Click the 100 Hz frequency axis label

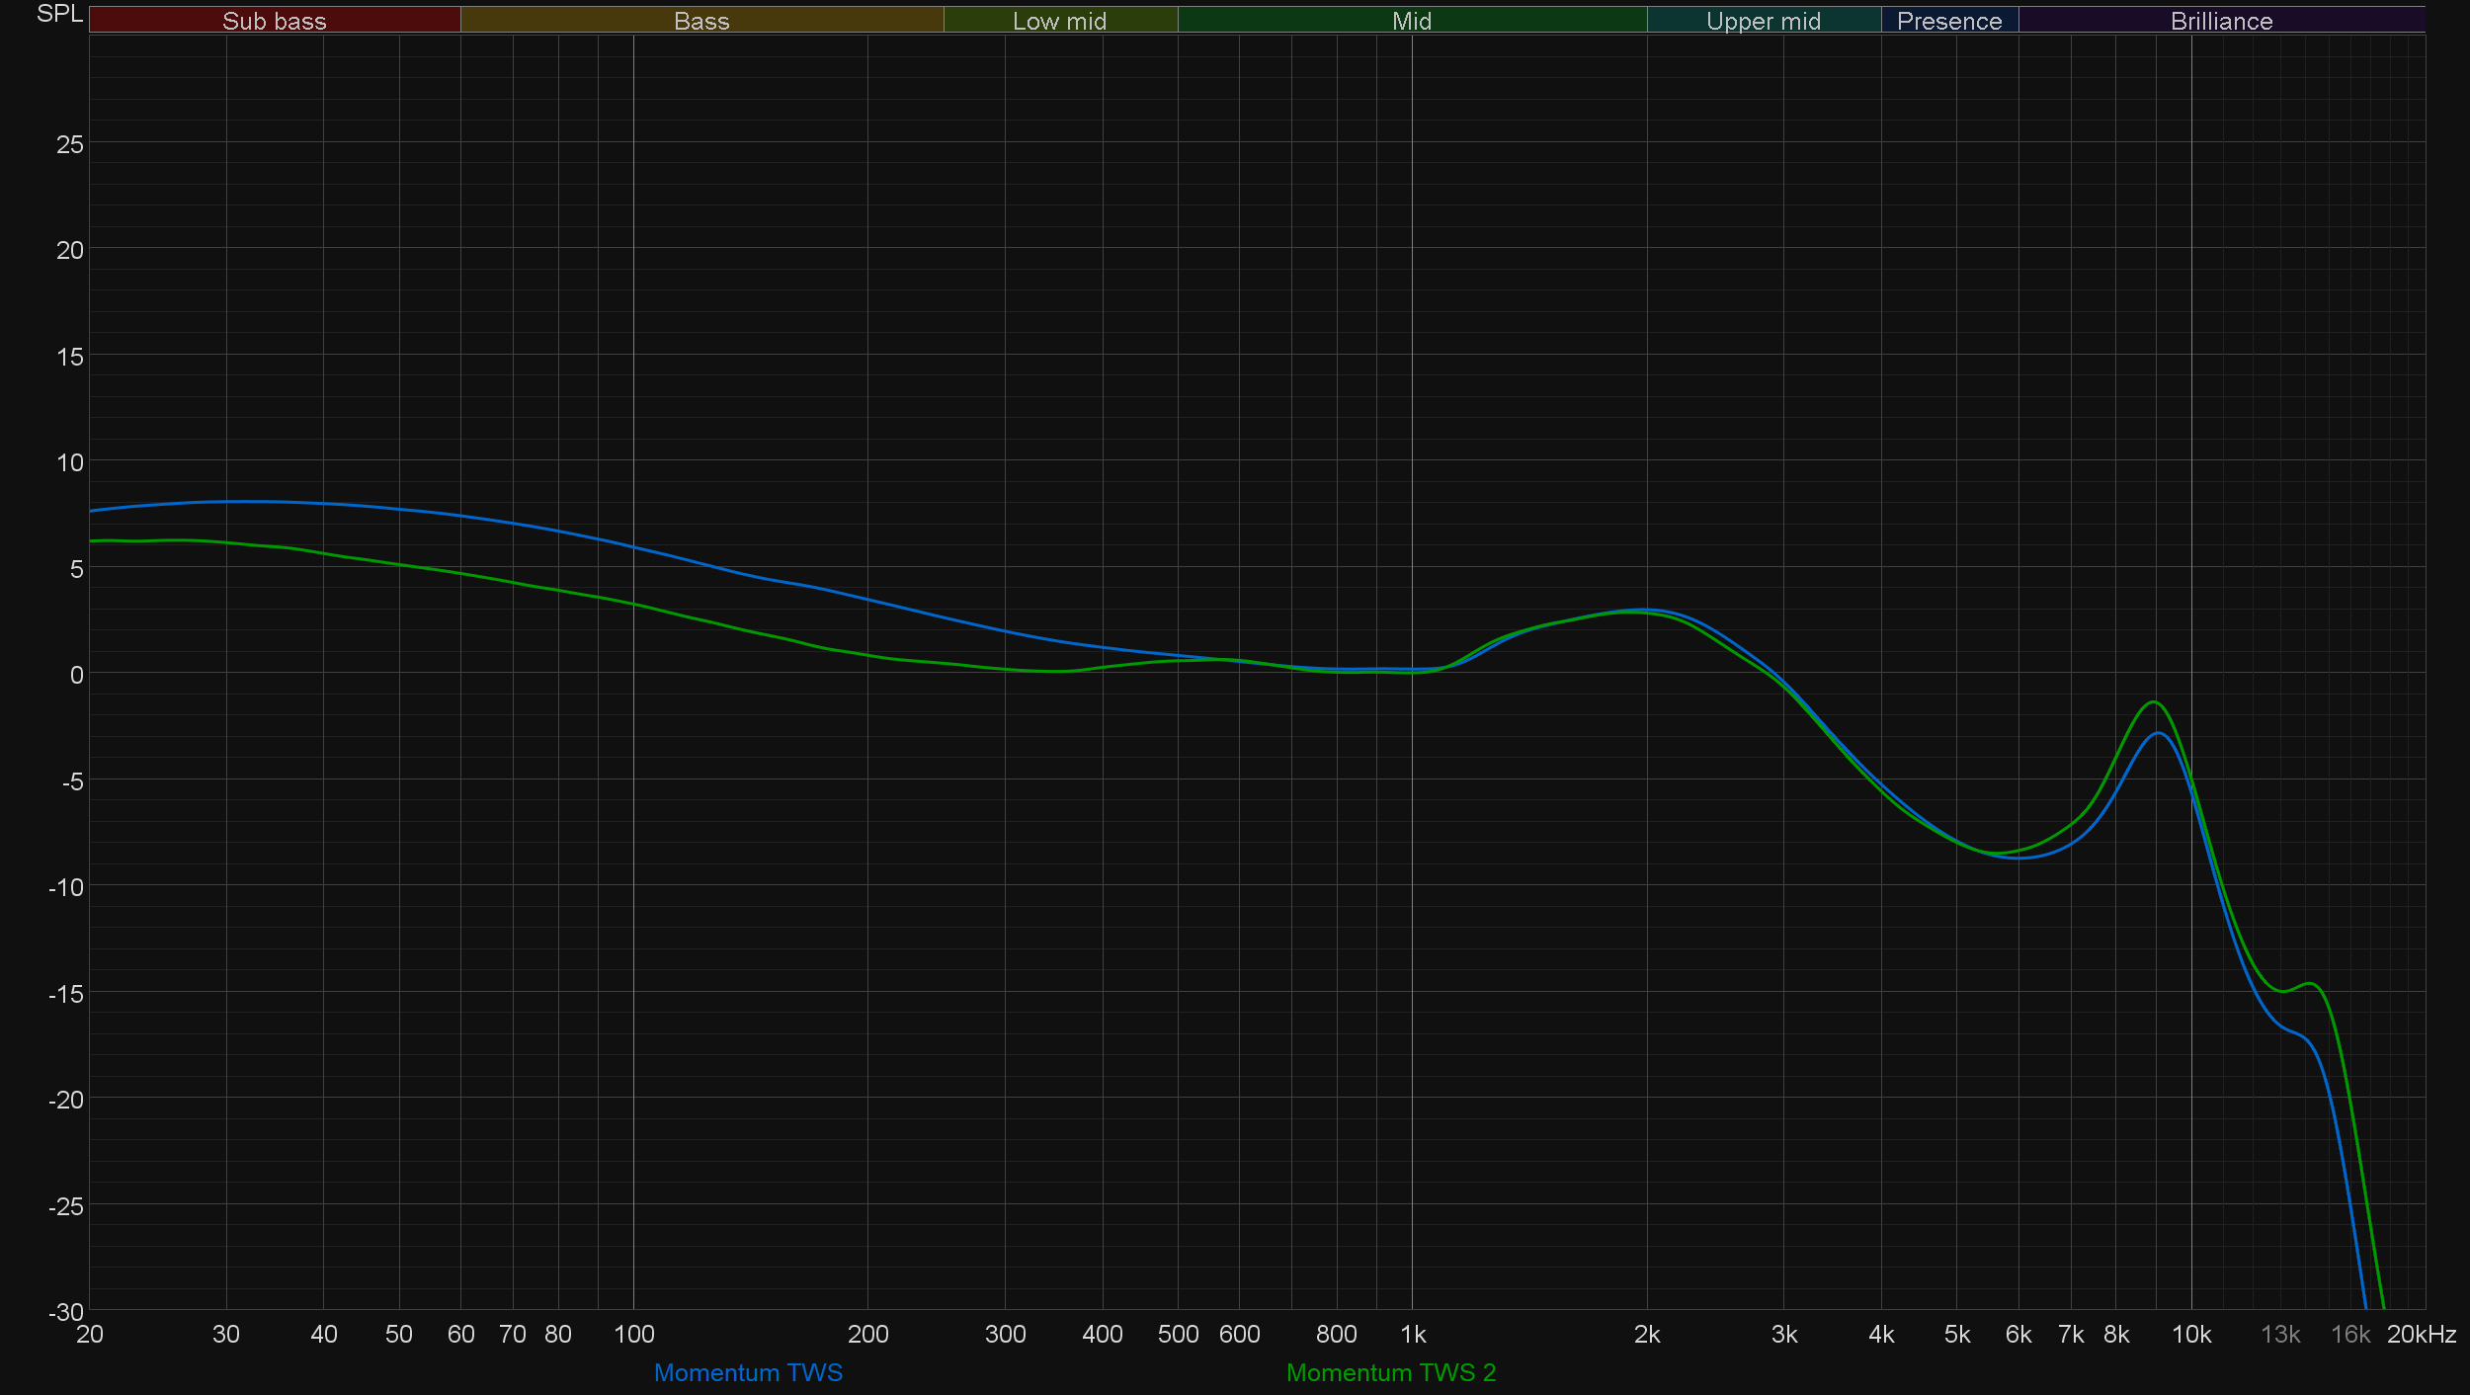633,1335
